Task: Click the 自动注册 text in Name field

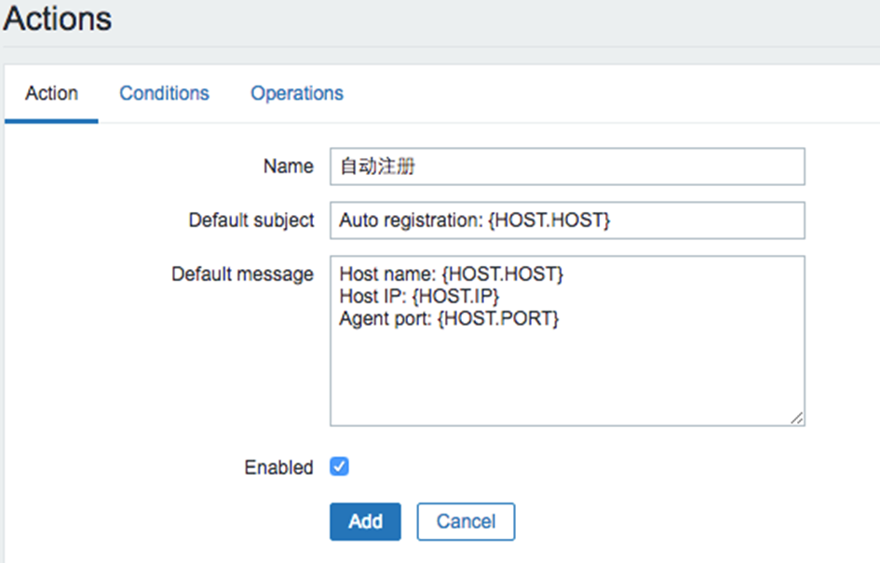Action: point(378,167)
